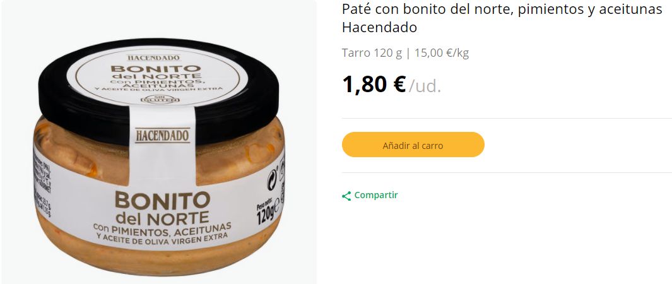This screenshot has width=672, height=284.
Task: Click the BONITO del NORTE text on lid
Action: click(156, 73)
